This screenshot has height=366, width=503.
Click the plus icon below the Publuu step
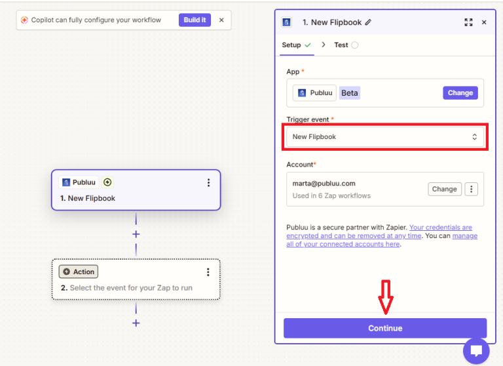pyautogui.click(x=136, y=234)
